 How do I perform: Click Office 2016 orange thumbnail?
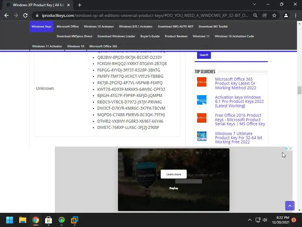click(202, 118)
